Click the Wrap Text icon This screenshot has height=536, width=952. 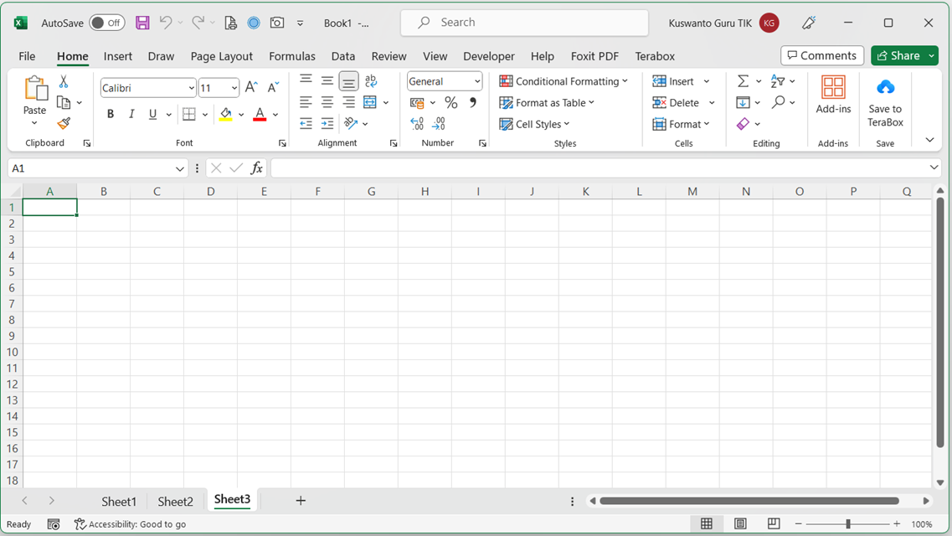coord(370,80)
